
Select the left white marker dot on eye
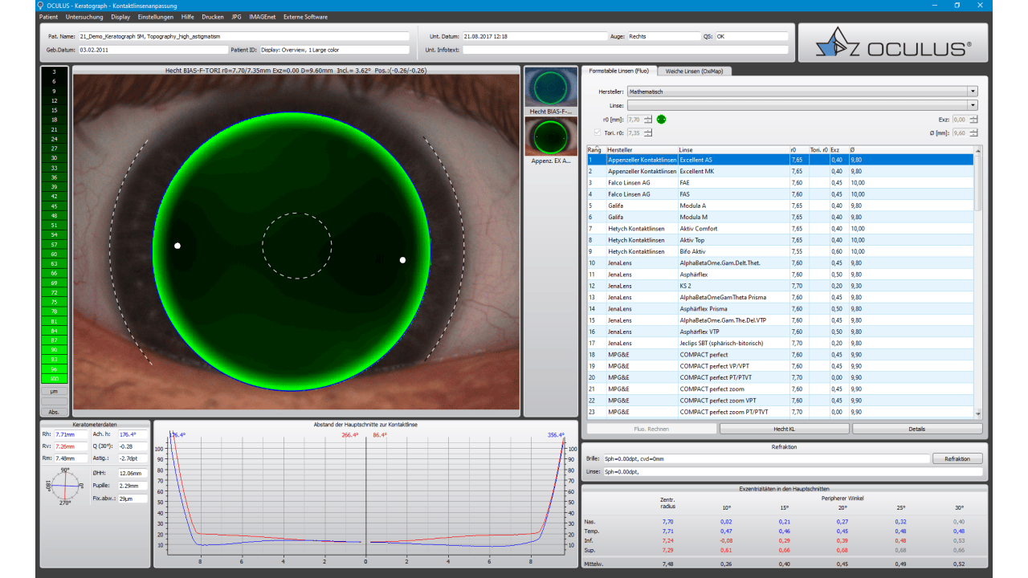tap(177, 246)
